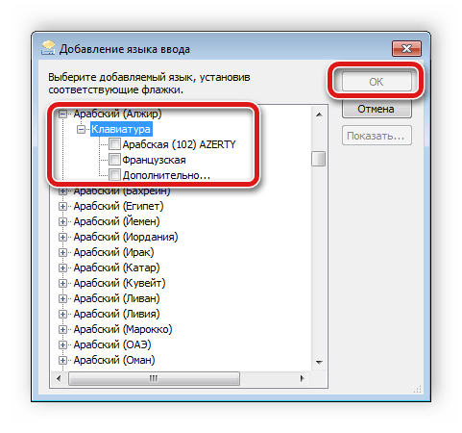The height and width of the screenshot is (433, 462).
Task: Confirm with the OK button
Action: click(377, 82)
